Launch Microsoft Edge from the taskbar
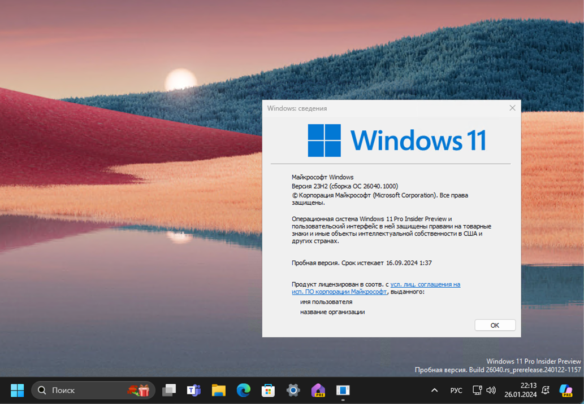Screen dimensions: 584x404 point(243,390)
